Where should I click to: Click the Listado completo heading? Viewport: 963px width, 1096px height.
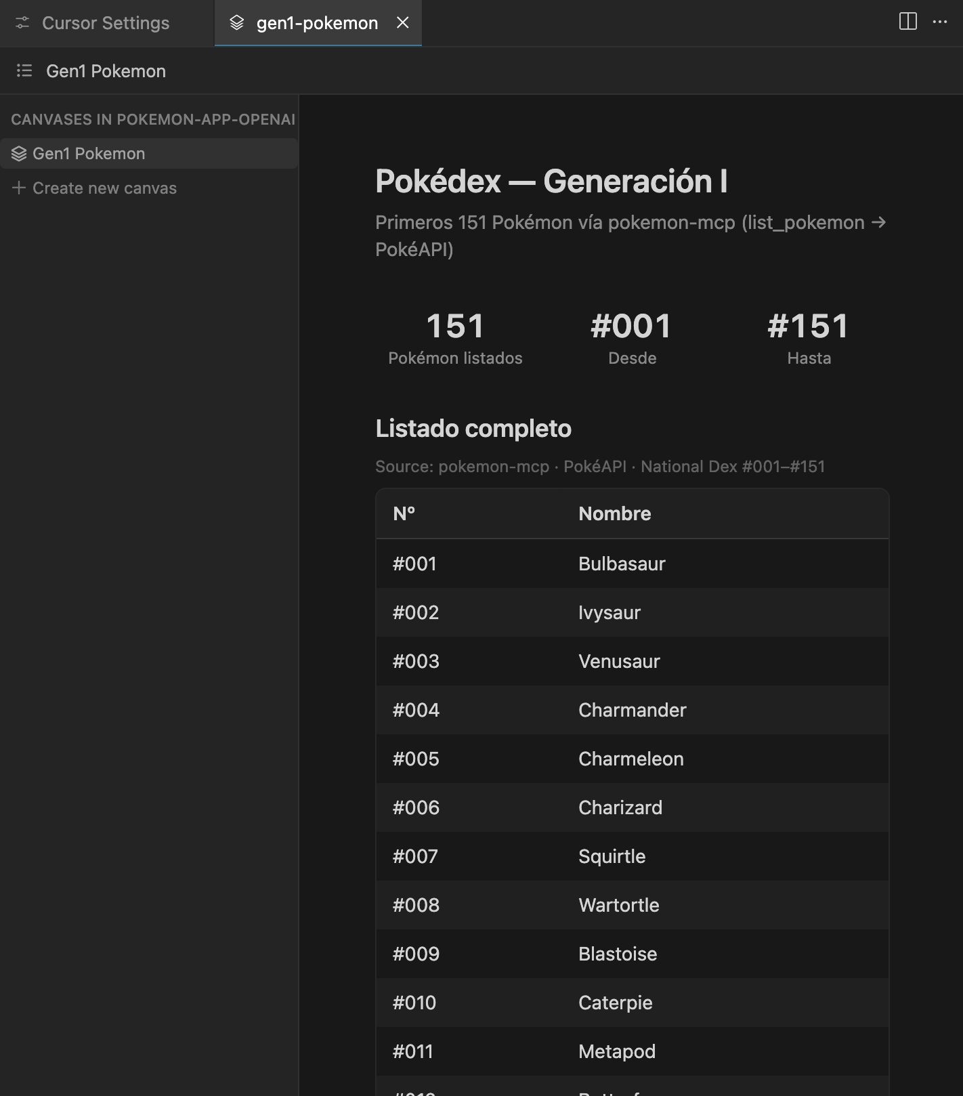click(x=473, y=429)
